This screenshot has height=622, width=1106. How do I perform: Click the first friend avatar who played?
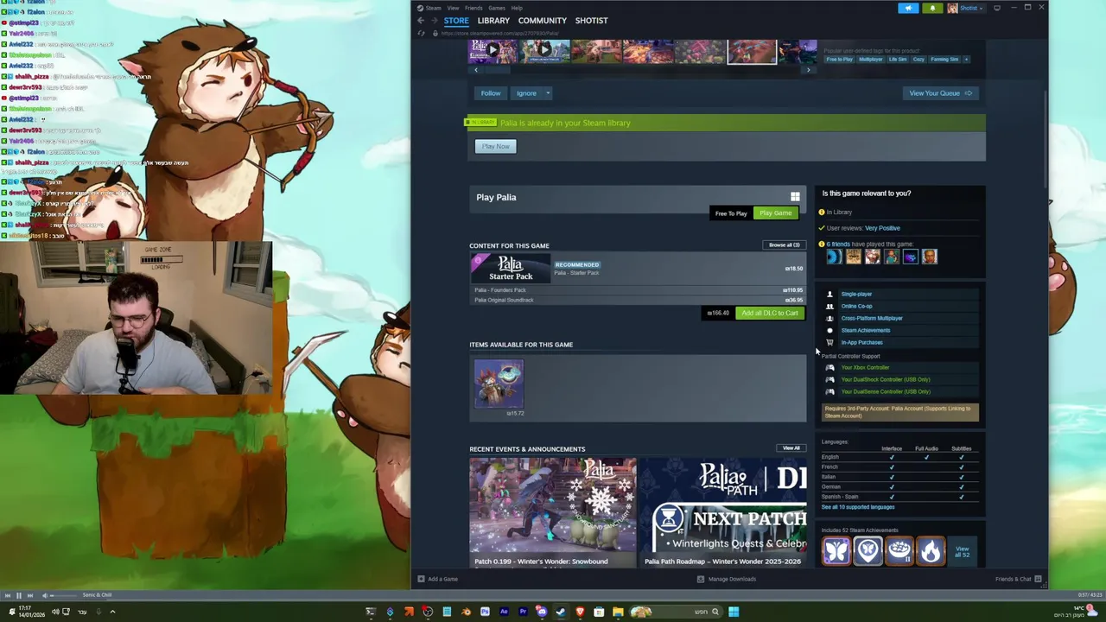[x=834, y=257]
